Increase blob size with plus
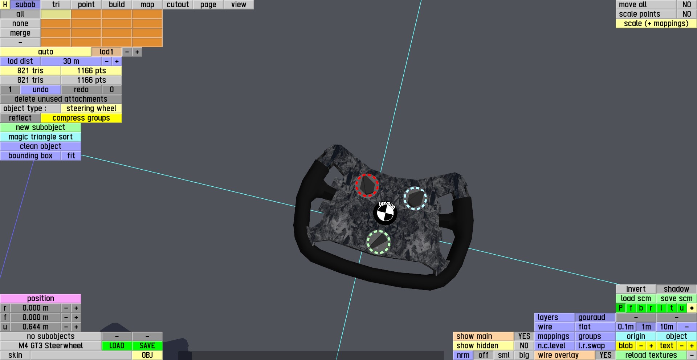 click(651, 346)
